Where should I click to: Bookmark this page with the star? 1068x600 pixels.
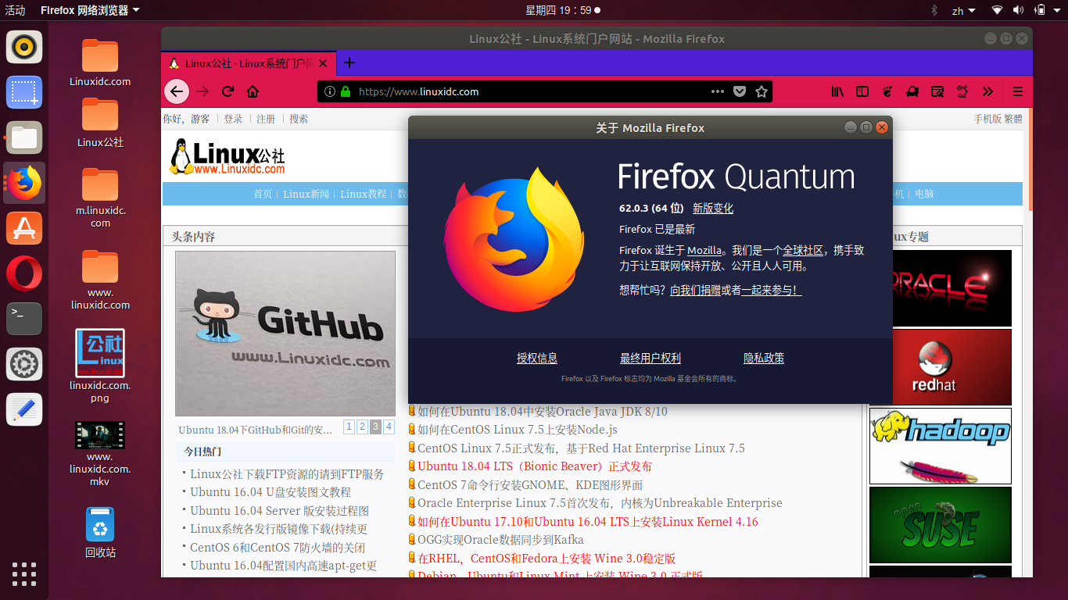click(762, 91)
